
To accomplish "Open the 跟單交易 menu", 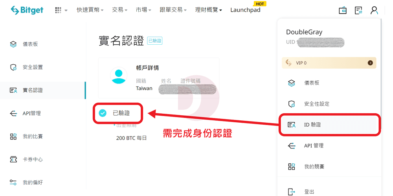I will click(173, 10).
